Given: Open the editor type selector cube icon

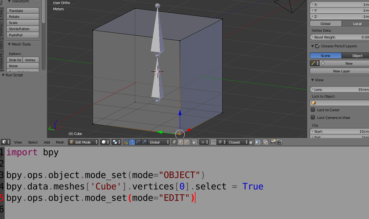Looking at the screenshot, I should pos(6,142).
